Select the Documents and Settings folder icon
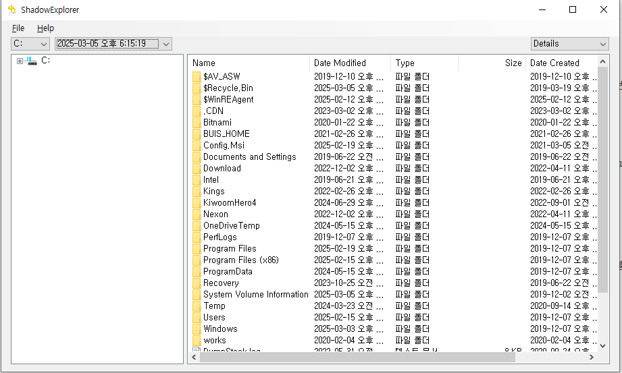622x373 pixels. coord(197,157)
